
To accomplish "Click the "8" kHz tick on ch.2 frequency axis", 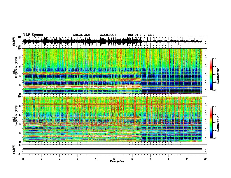I will coord(20,106).
